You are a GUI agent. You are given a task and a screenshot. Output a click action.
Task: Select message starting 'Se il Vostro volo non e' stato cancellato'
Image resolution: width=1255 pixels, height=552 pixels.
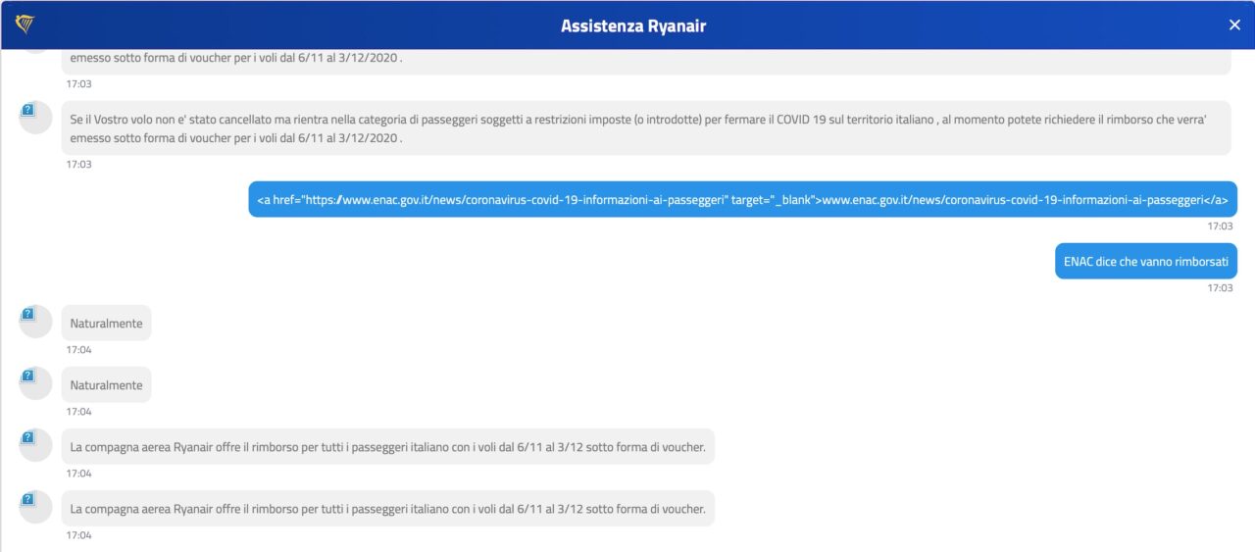[646, 127]
